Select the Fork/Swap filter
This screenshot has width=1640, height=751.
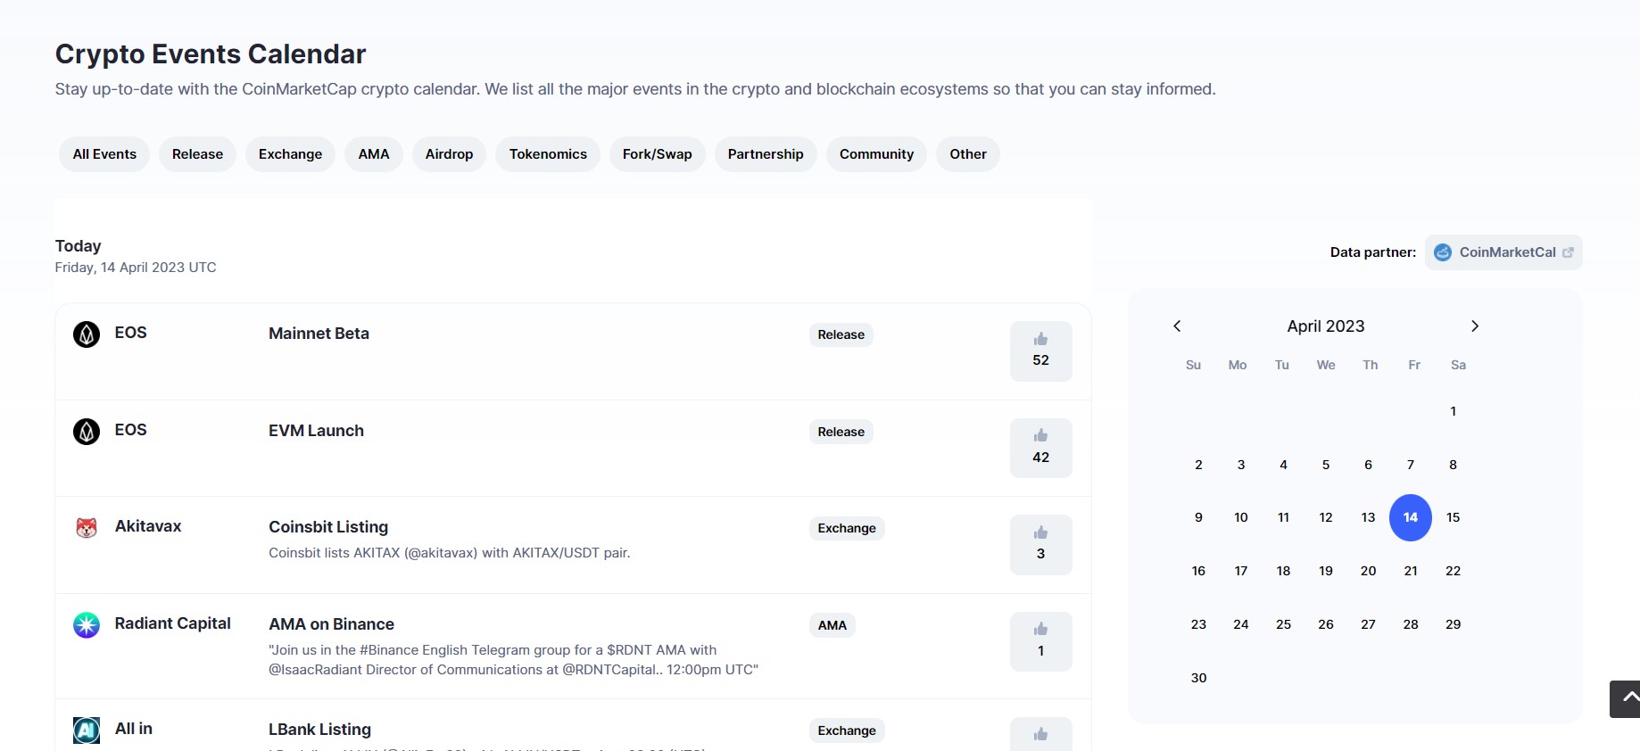(658, 154)
